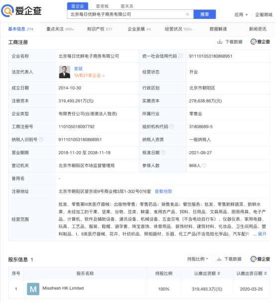Click the Missfresh HK Limited M avatar
This screenshot has width=276, height=303.
coord(33,289)
